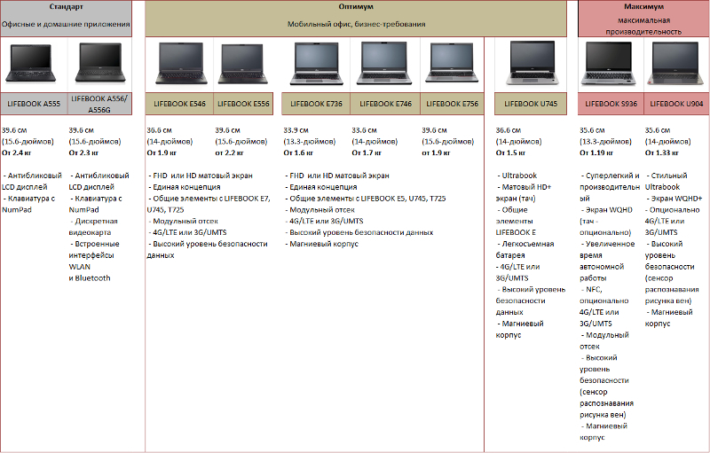The height and width of the screenshot is (453, 710).
Task: Click the LIFEBOOK E736 laptop image
Action: (x=316, y=64)
